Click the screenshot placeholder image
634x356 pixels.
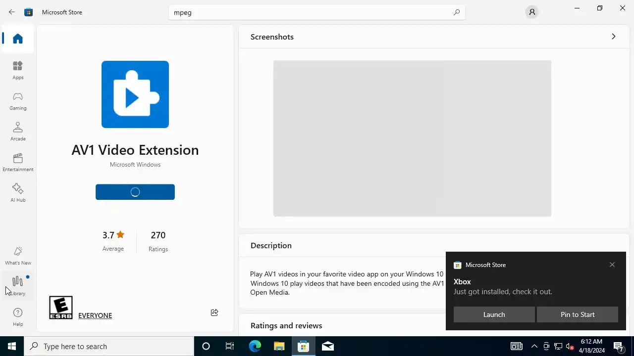click(412, 138)
